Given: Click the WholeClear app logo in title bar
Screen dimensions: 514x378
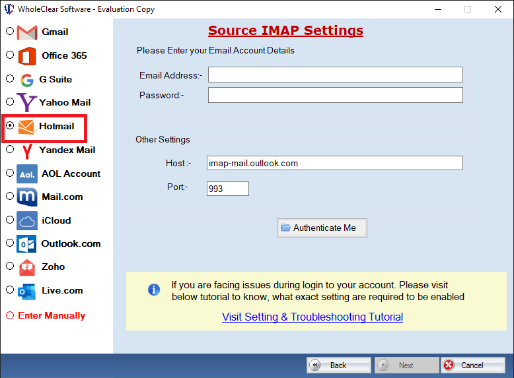Looking at the screenshot, I should (9, 9).
